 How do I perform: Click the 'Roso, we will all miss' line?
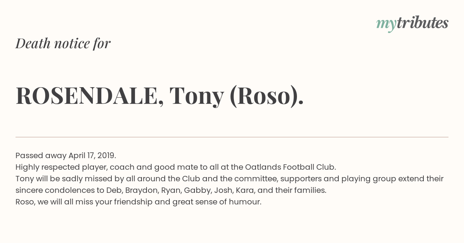click(x=138, y=202)
